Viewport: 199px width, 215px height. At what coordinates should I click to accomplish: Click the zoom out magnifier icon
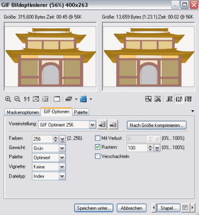(x=17, y=99)
